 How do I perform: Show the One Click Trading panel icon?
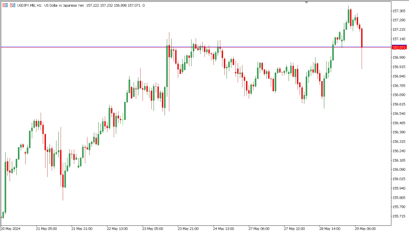click(12, 5)
